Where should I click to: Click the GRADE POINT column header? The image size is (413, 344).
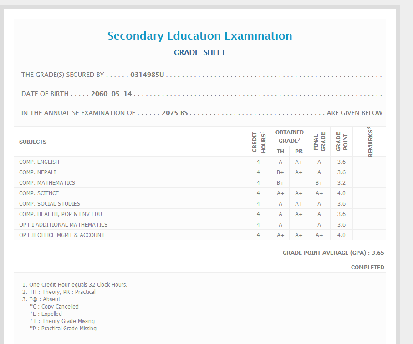(x=342, y=142)
